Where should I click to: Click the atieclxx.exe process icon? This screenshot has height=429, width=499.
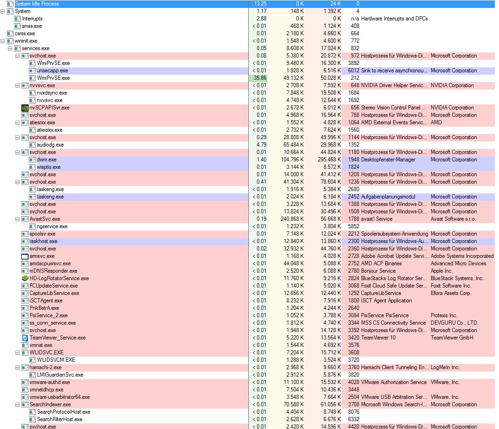pos(32,130)
